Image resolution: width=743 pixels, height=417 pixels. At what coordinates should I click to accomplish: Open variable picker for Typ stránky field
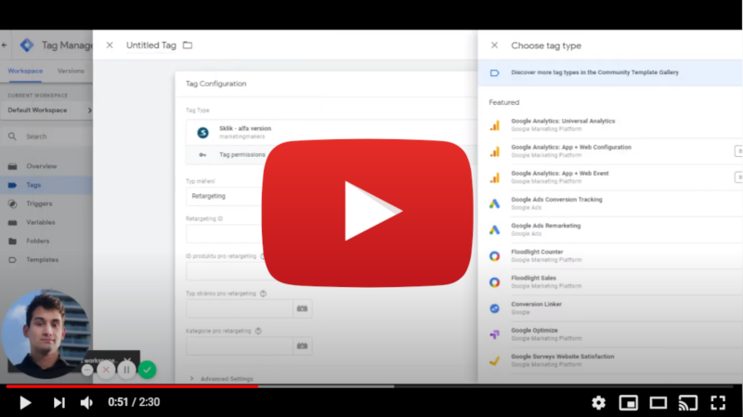(x=303, y=308)
